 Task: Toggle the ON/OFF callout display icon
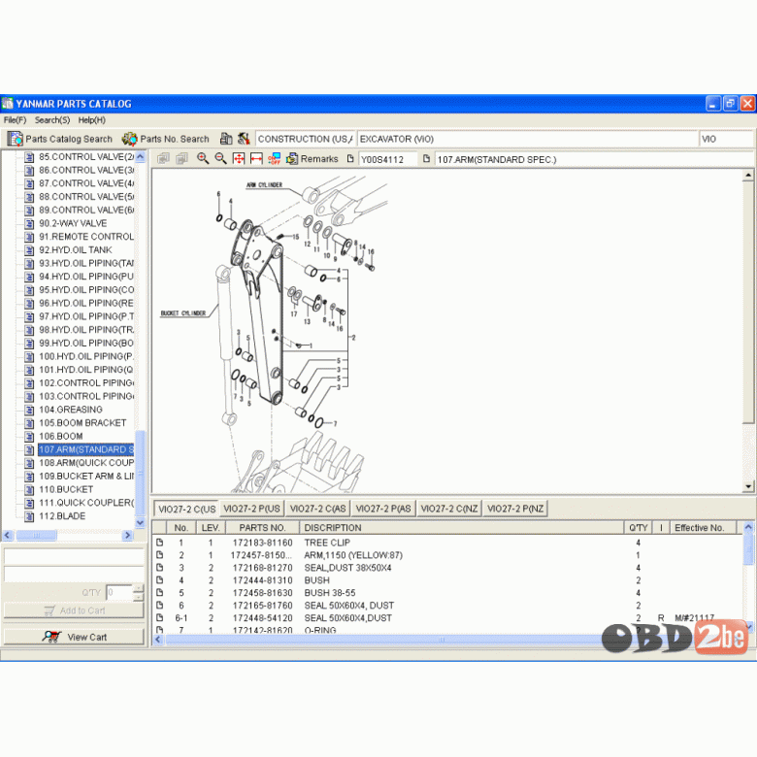pyautogui.click(x=275, y=159)
